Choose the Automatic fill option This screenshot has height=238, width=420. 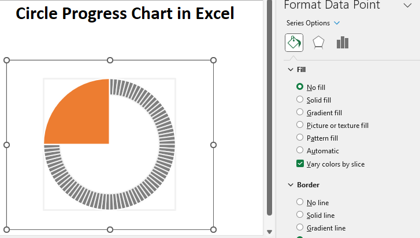(300, 150)
